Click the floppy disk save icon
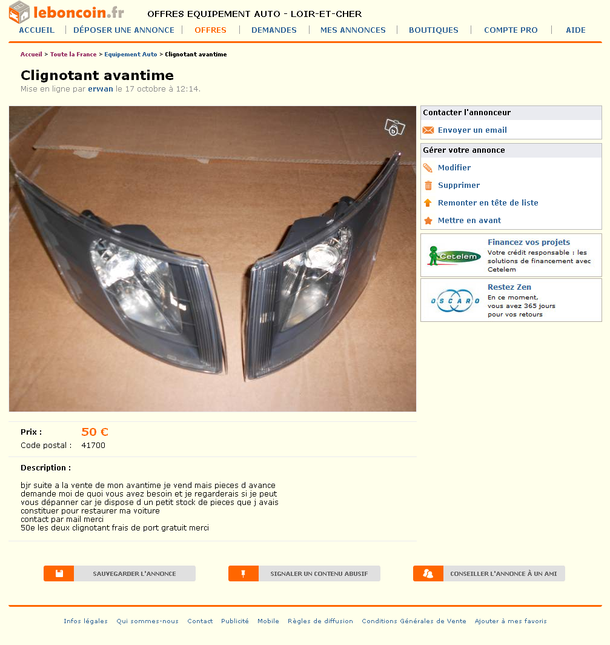610x645 pixels. click(59, 573)
